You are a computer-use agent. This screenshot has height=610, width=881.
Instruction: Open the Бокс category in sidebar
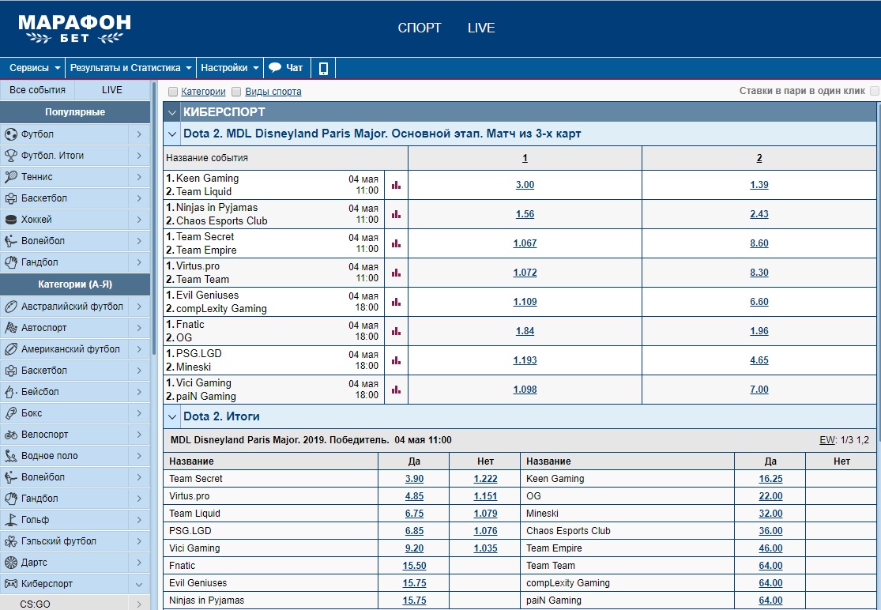75,412
